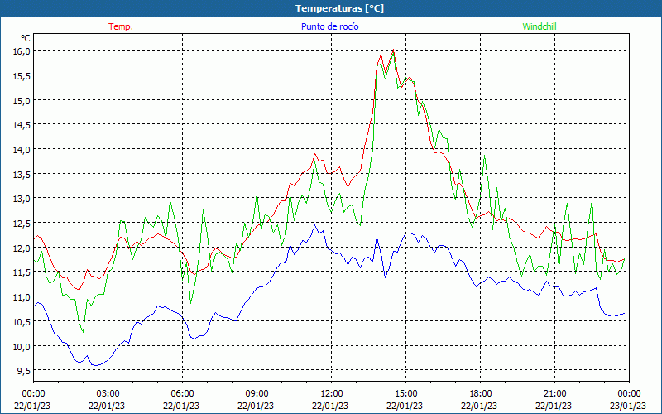
Task: Click the 13,5 y-axis value
Action: (x=22, y=174)
